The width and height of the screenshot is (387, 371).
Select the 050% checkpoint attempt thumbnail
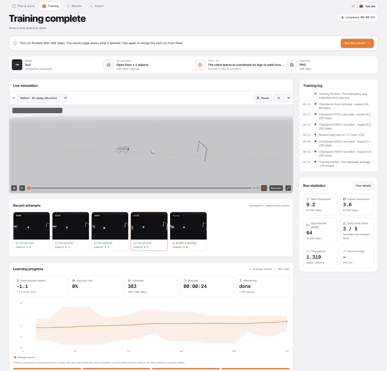pyautogui.click(x=110, y=231)
